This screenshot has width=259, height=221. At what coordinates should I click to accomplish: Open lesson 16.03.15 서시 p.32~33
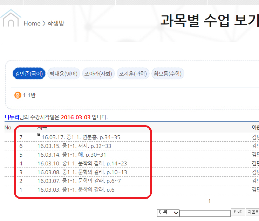point(74,146)
